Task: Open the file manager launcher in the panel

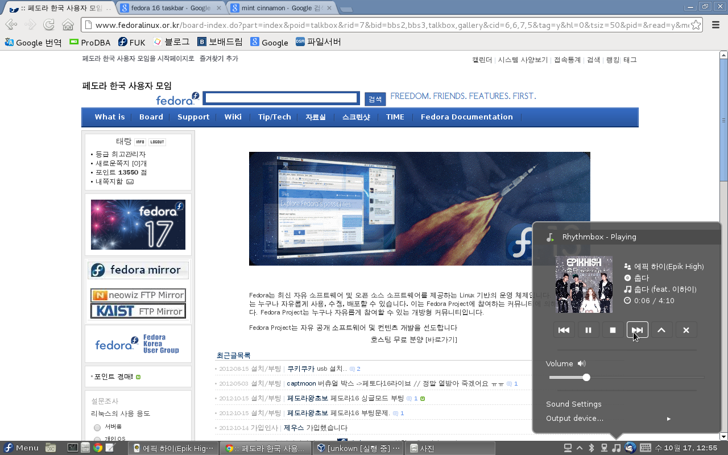Action: click(51, 448)
